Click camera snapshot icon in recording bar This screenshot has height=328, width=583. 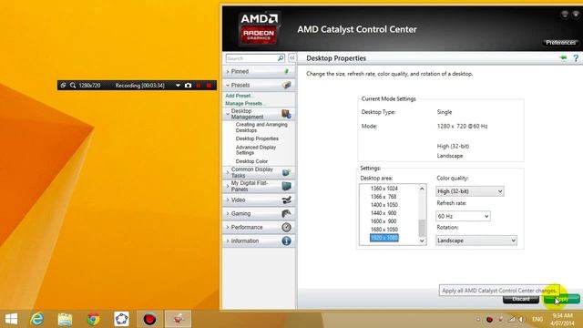click(x=189, y=85)
